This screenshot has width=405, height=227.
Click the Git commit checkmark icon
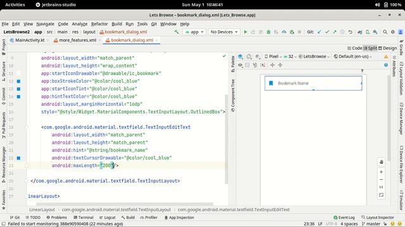tap(327, 32)
